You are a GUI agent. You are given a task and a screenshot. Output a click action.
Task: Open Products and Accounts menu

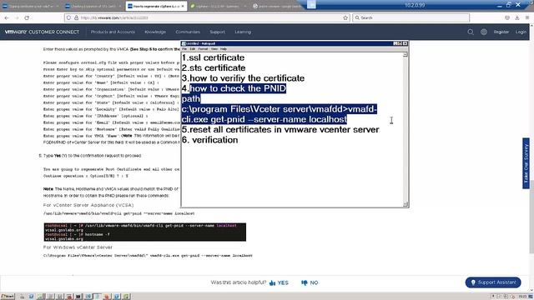[113, 32]
